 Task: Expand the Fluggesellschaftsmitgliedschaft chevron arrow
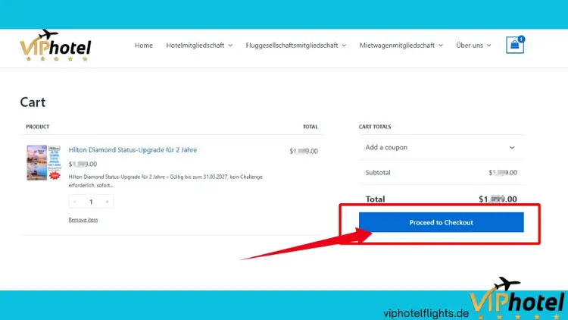(344, 45)
